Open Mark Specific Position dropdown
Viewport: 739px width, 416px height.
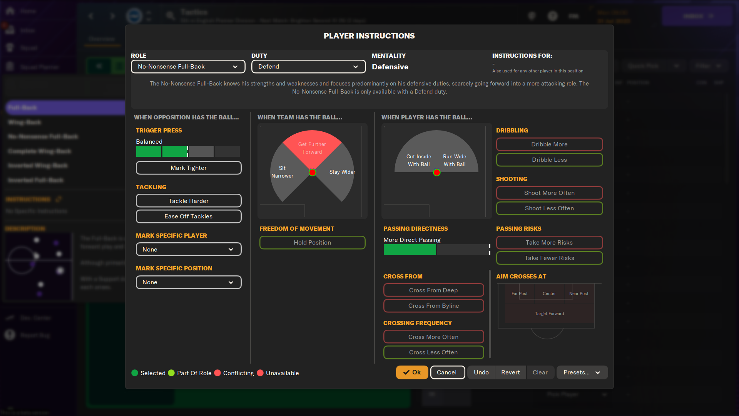pyautogui.click(x=189, y=282)
